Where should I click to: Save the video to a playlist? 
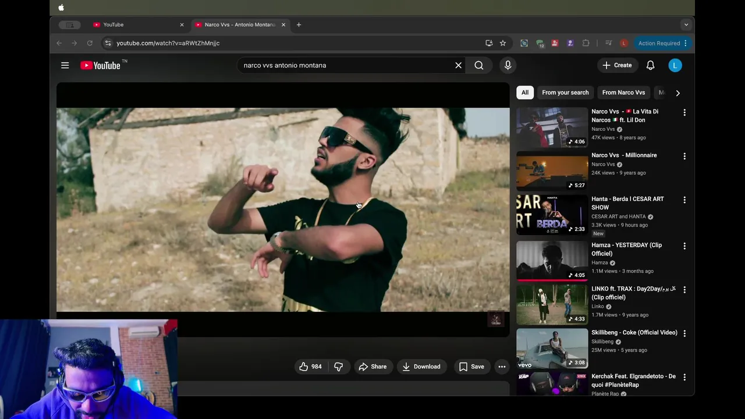coord(471,367)
